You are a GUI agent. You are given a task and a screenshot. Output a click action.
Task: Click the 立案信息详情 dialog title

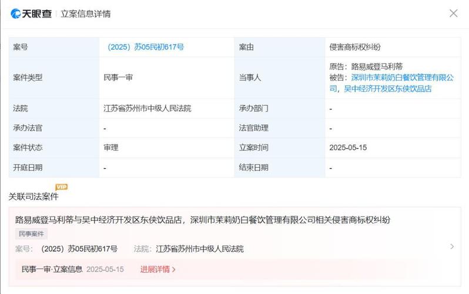(86, 14)
